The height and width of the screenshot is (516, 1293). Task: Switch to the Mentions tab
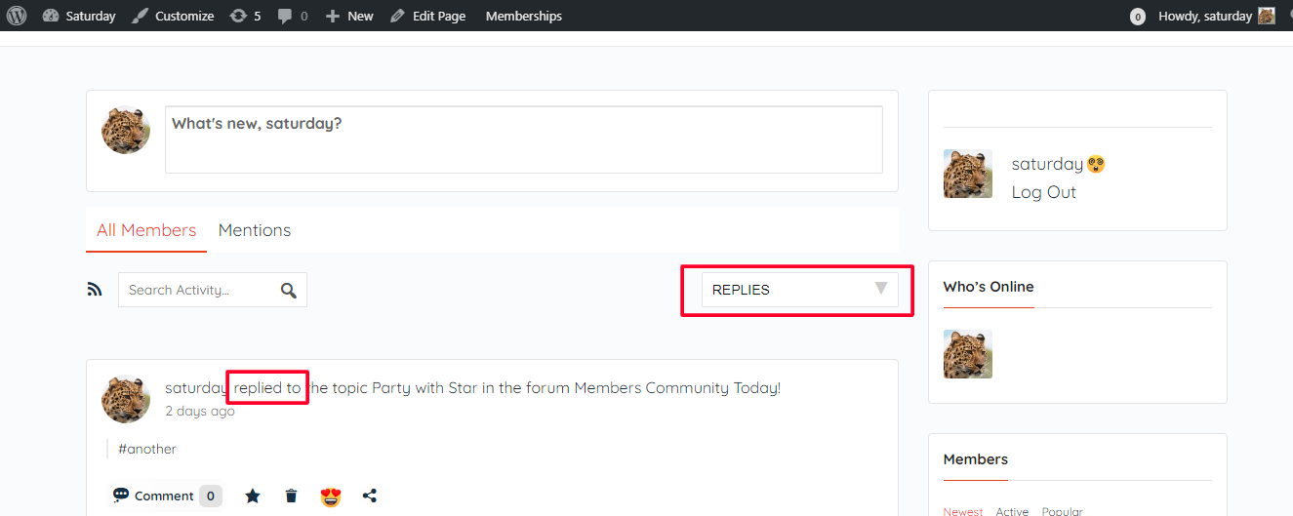(255, 230)
